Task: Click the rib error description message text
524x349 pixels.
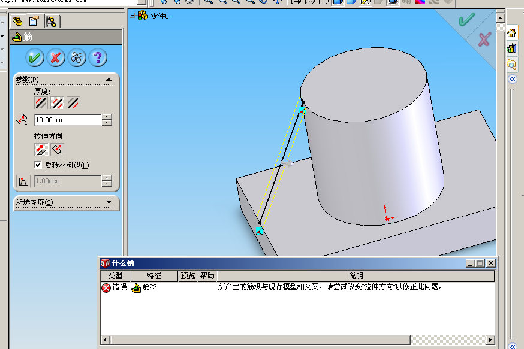Action: click(330, 287)
